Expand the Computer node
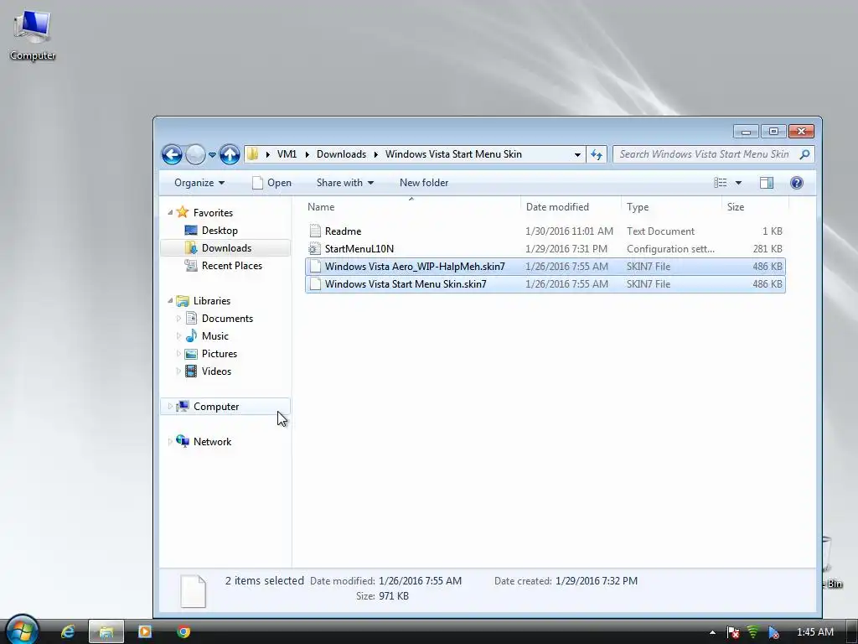 [x=170, y=407]
